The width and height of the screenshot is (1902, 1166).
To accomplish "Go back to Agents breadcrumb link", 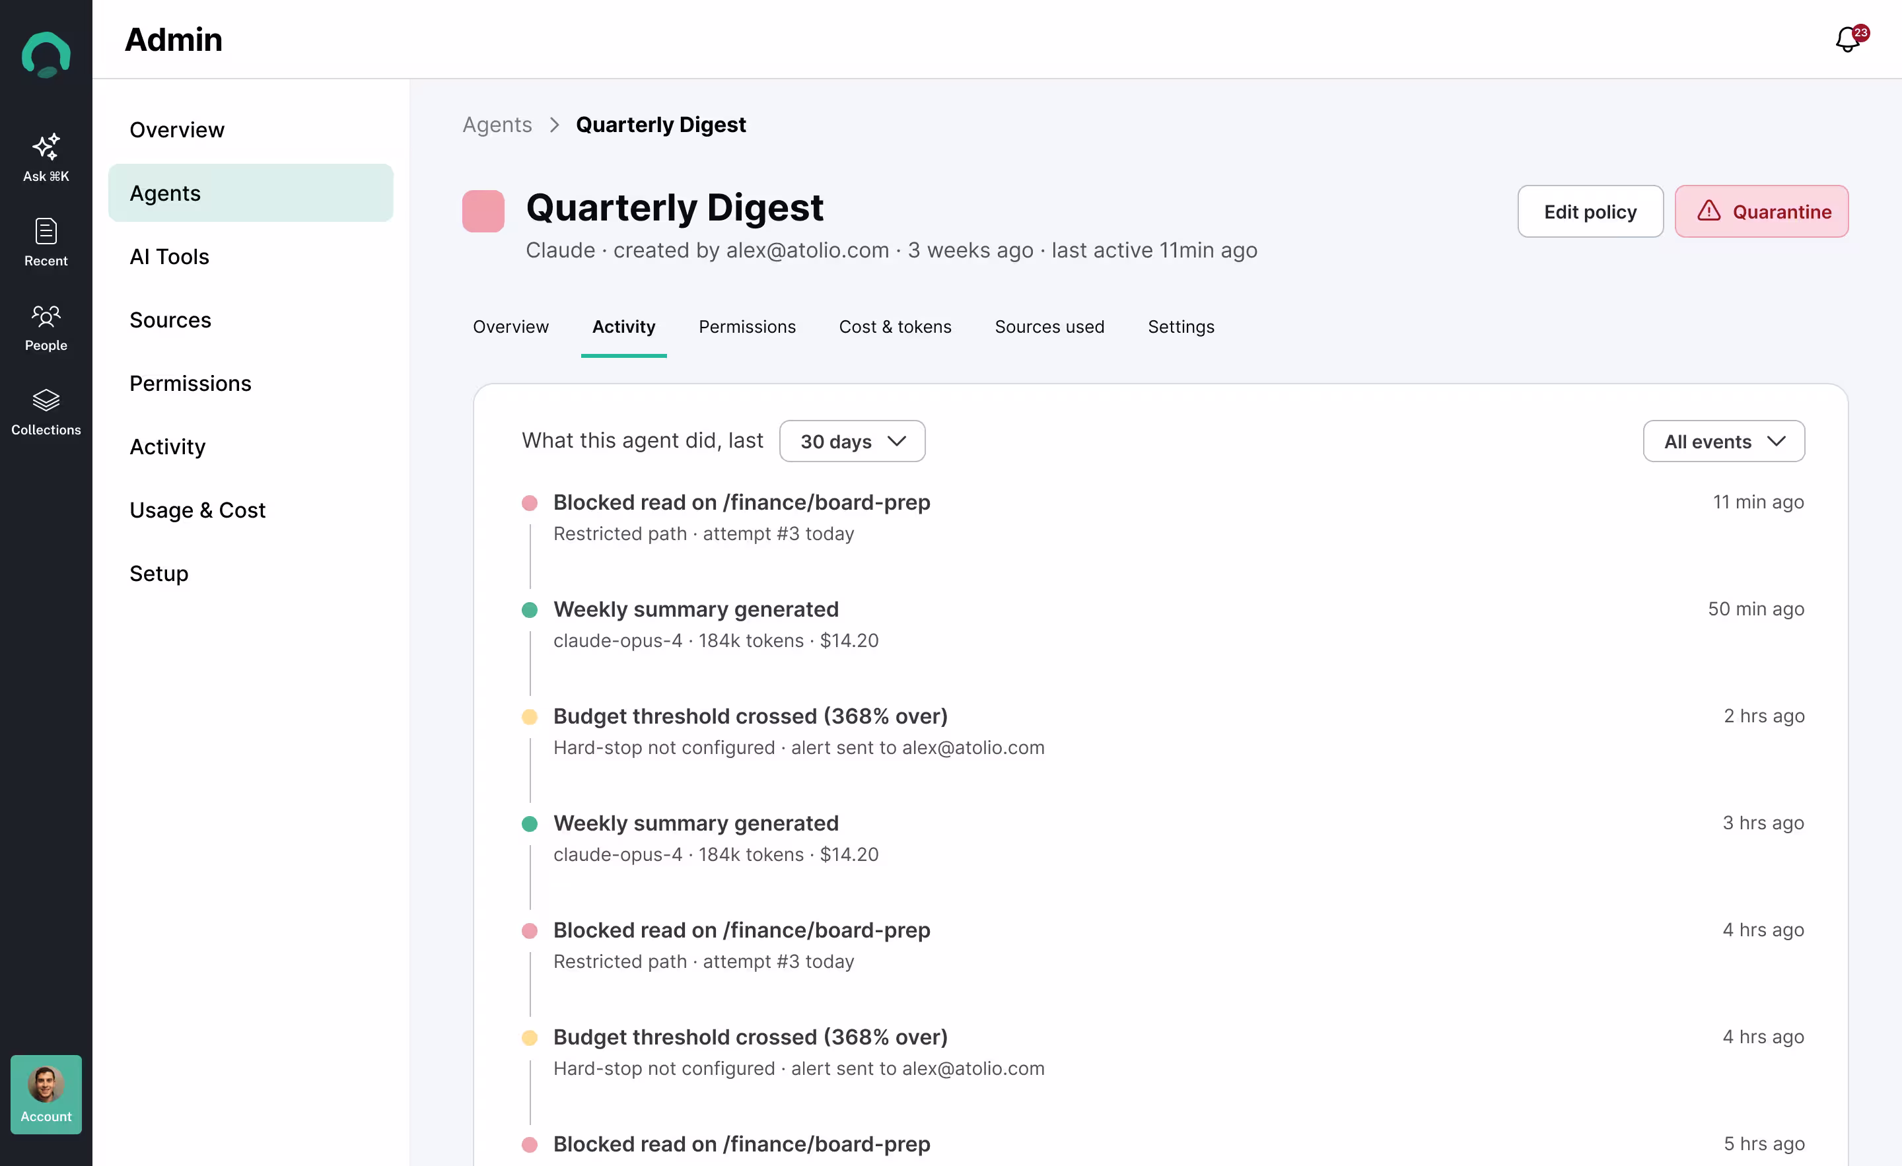I will [x=497, y=125].
